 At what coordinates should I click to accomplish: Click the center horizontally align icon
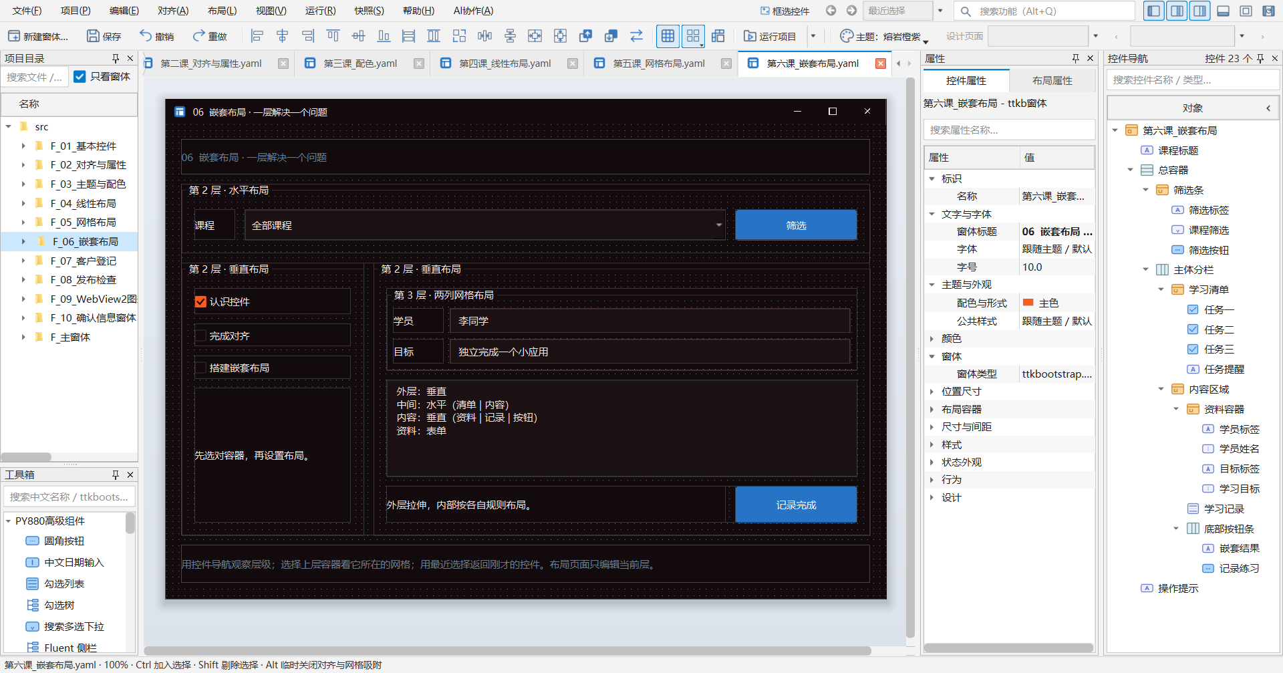[283, 36]
